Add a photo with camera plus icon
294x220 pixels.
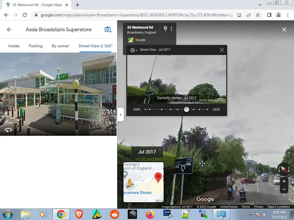pos(108,30)
